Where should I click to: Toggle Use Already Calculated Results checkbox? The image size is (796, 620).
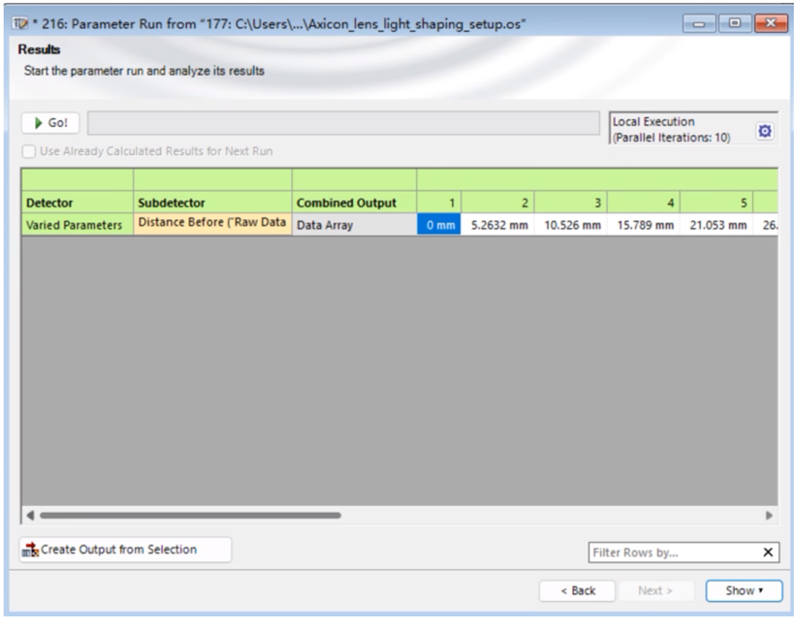29,152
